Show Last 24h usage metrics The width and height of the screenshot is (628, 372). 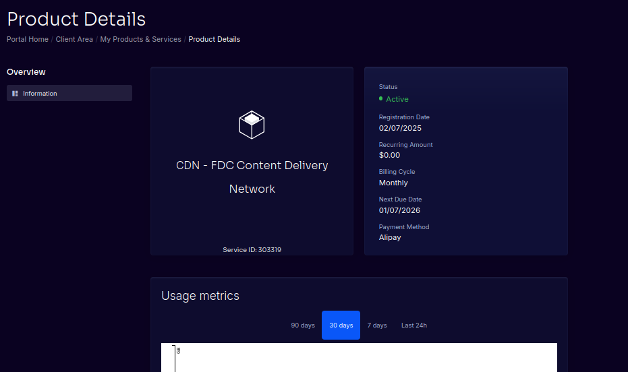coord(413,325)
